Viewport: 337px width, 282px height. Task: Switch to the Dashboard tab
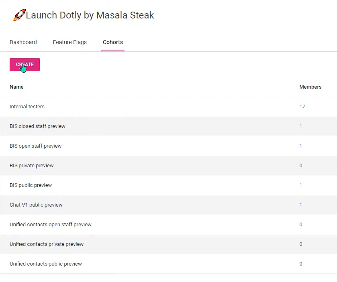[23, 42]
